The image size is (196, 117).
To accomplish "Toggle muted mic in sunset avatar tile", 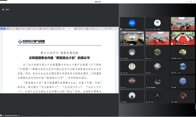I will click(x=121, y=88).
